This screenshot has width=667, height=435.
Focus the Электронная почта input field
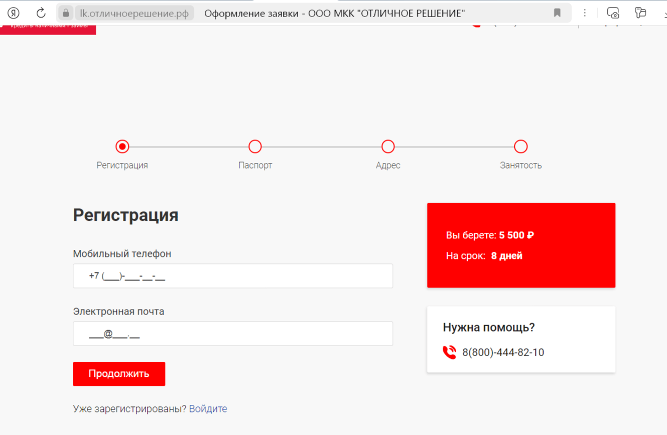tap(233, 334)
